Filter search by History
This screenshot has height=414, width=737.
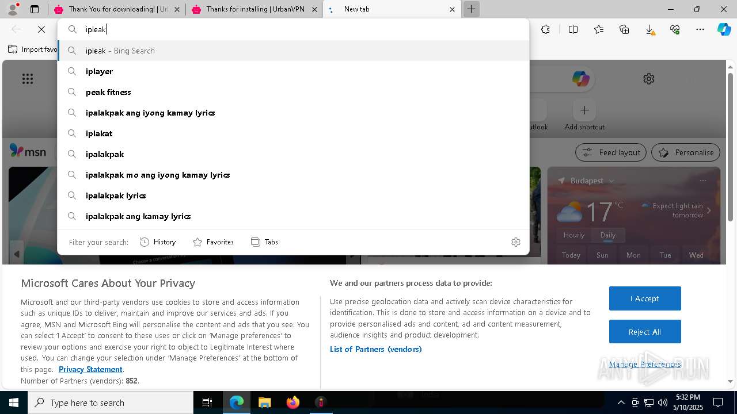158,242
